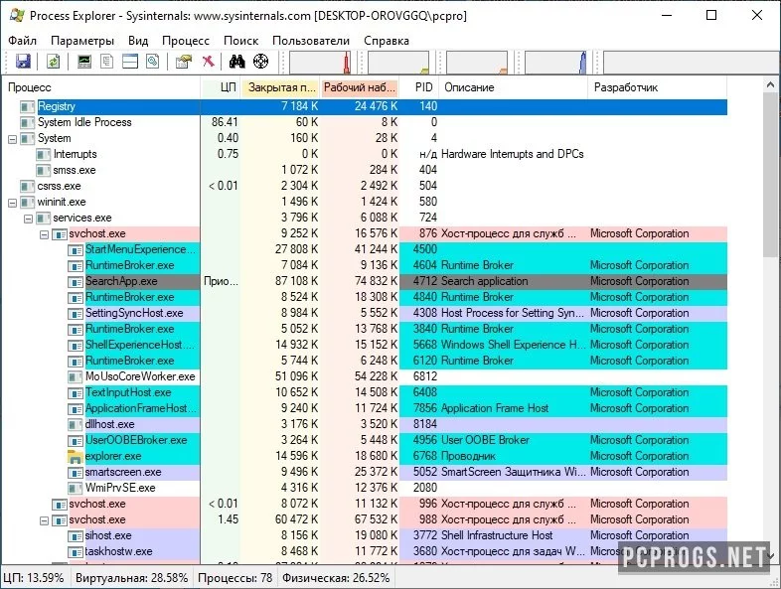Screen dimensions: 781x589
Task: Select the Interrupts row
Action: (x=366, y=154)
